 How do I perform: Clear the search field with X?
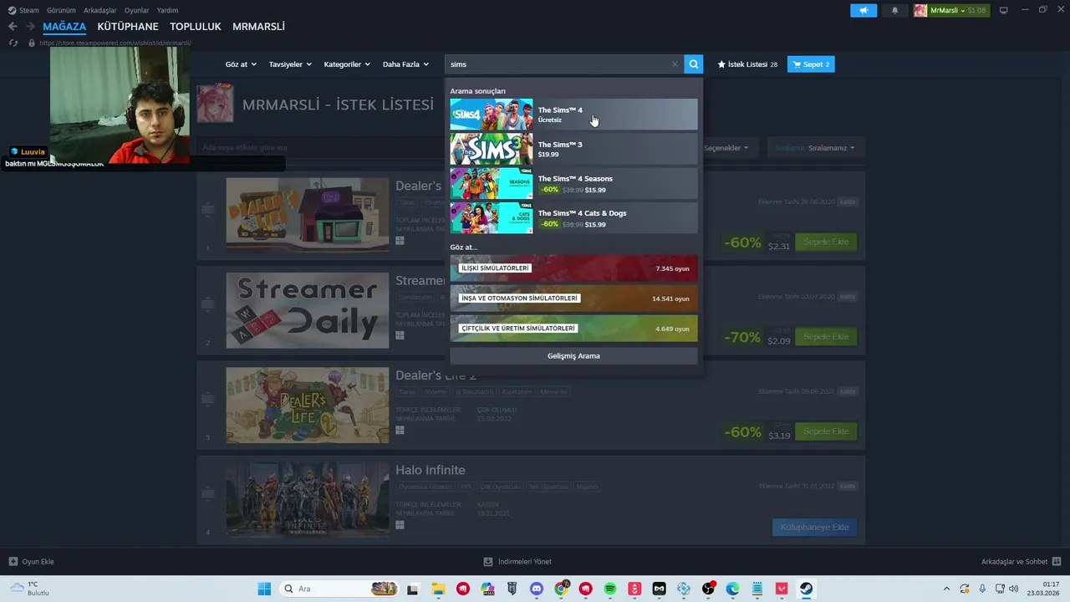tap(675, 64)
